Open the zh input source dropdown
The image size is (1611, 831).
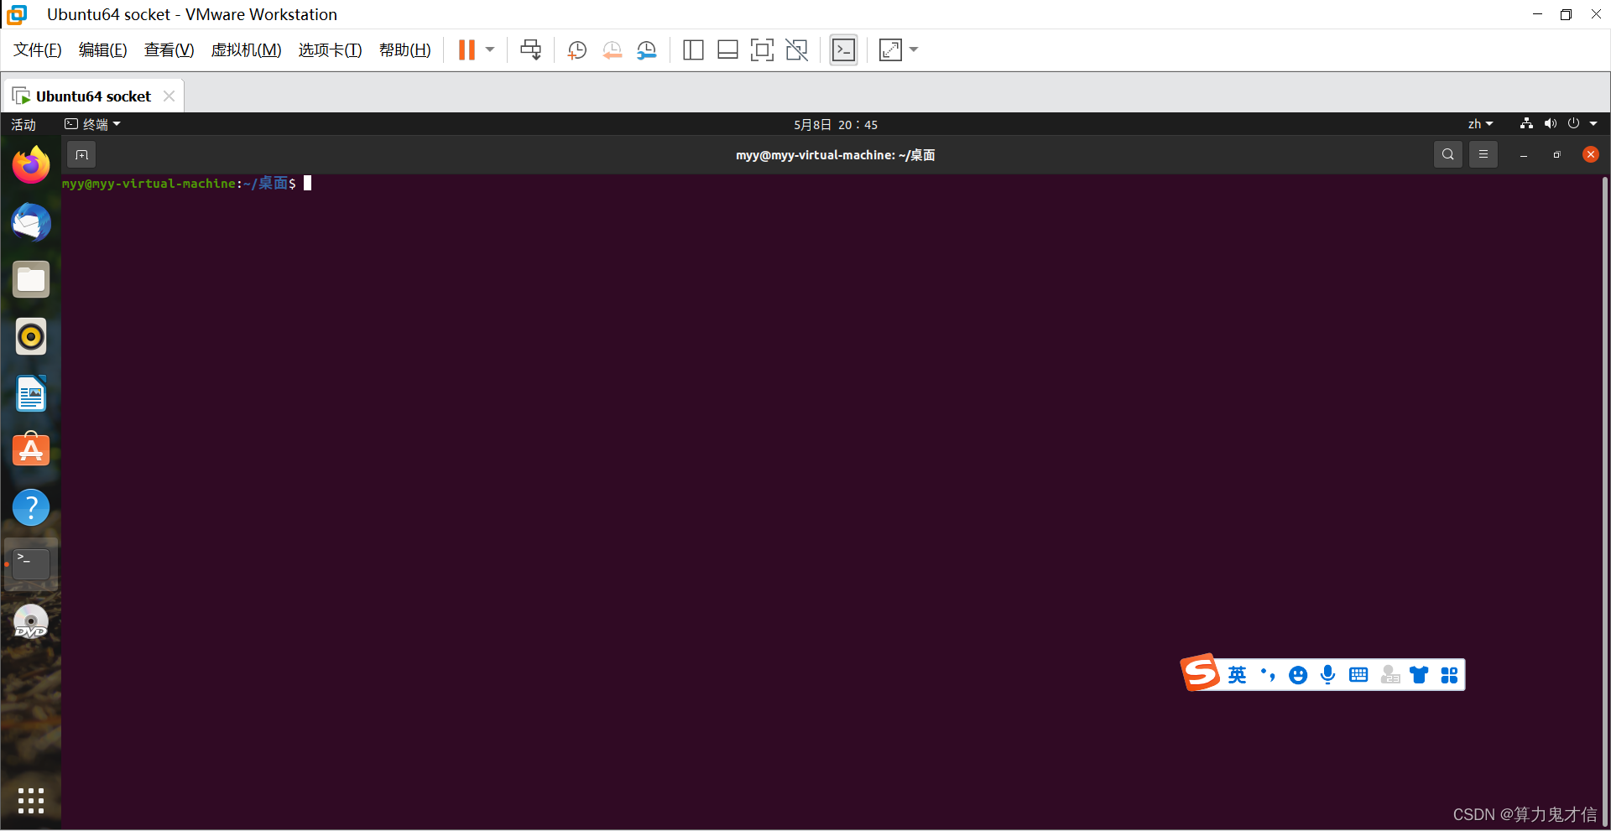pos(1479,123)
